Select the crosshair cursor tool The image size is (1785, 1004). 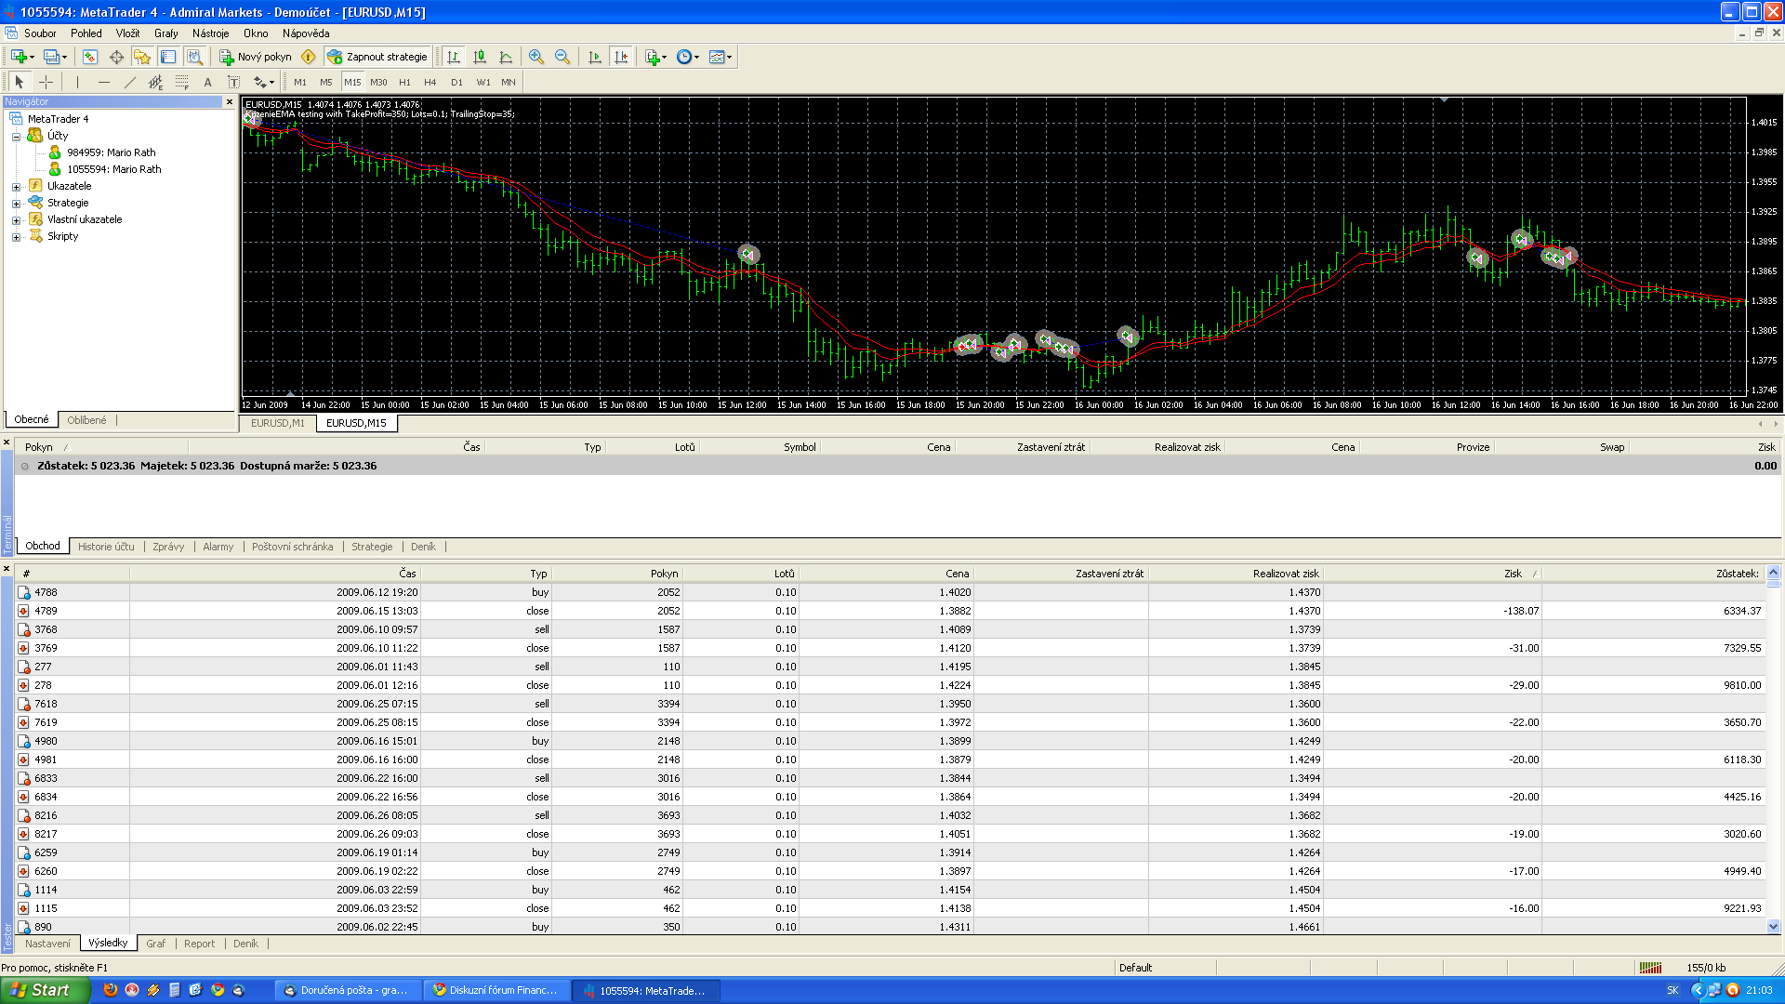click(x=46, y=82)
